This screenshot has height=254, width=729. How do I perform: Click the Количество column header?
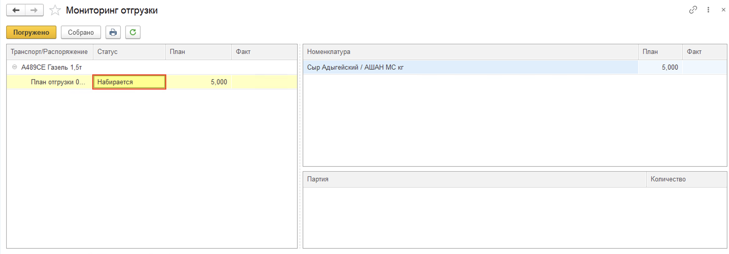click(x=668, y=179)
